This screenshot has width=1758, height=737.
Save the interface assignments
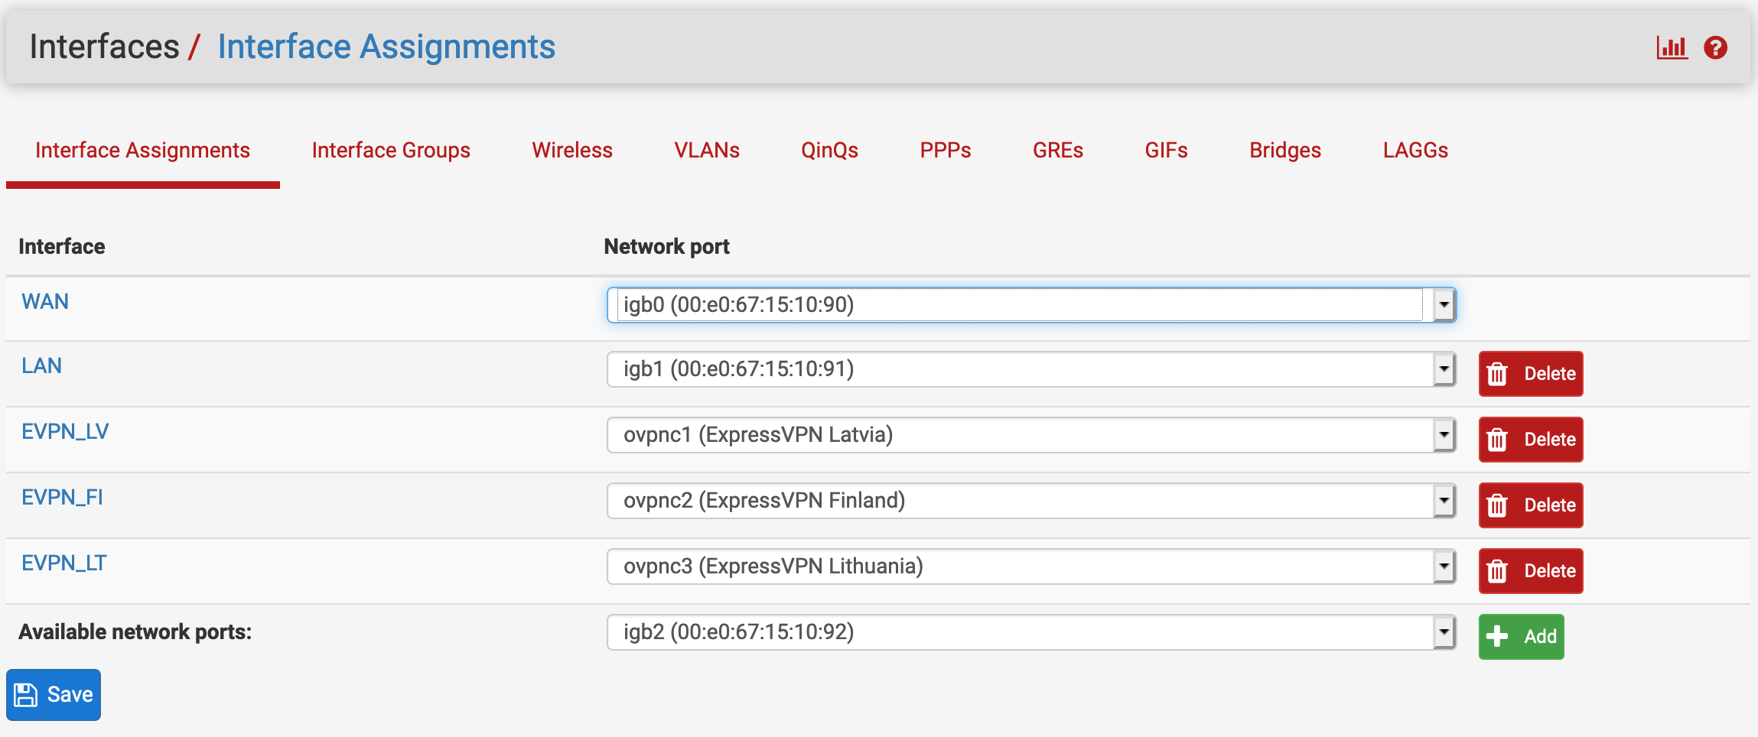pos(53,694)
